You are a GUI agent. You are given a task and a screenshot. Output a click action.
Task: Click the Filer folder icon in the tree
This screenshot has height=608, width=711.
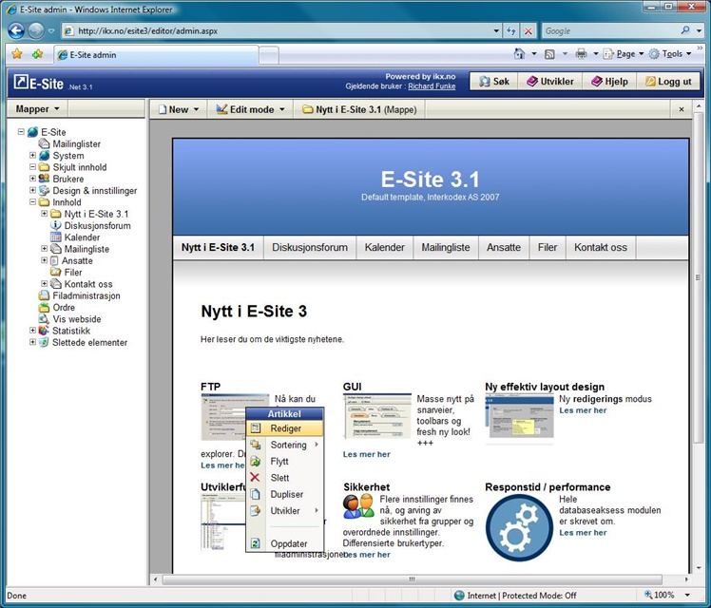point(55,272)
